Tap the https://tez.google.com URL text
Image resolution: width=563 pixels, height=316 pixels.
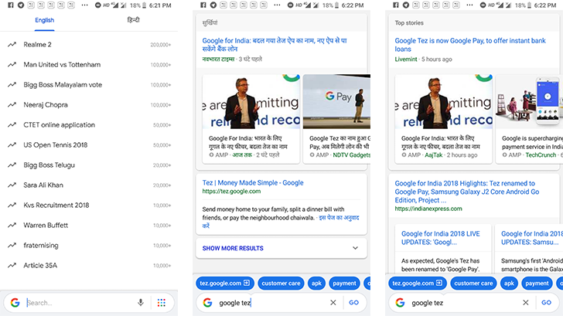pos(231,191)
